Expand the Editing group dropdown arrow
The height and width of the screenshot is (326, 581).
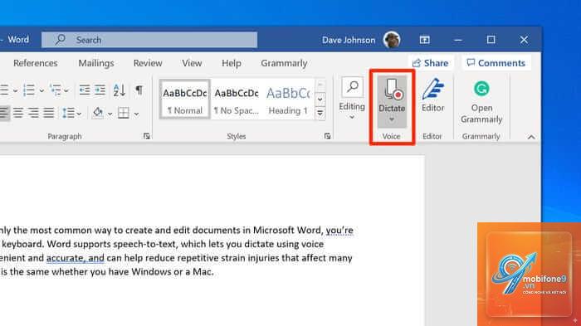(x=352, y=118)
